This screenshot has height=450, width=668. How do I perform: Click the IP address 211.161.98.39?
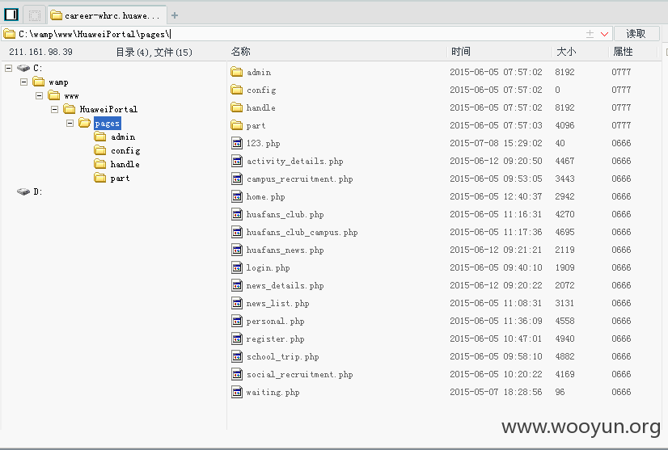(41, 52)
